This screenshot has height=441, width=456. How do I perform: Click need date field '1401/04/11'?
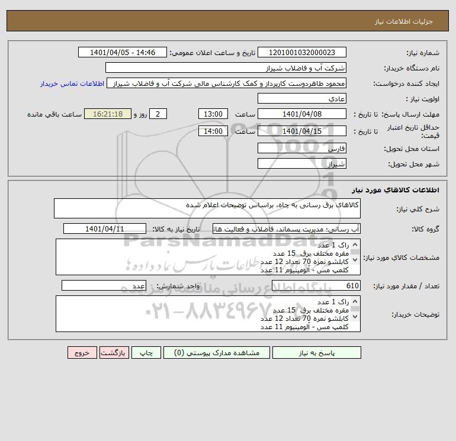(105, 228)
